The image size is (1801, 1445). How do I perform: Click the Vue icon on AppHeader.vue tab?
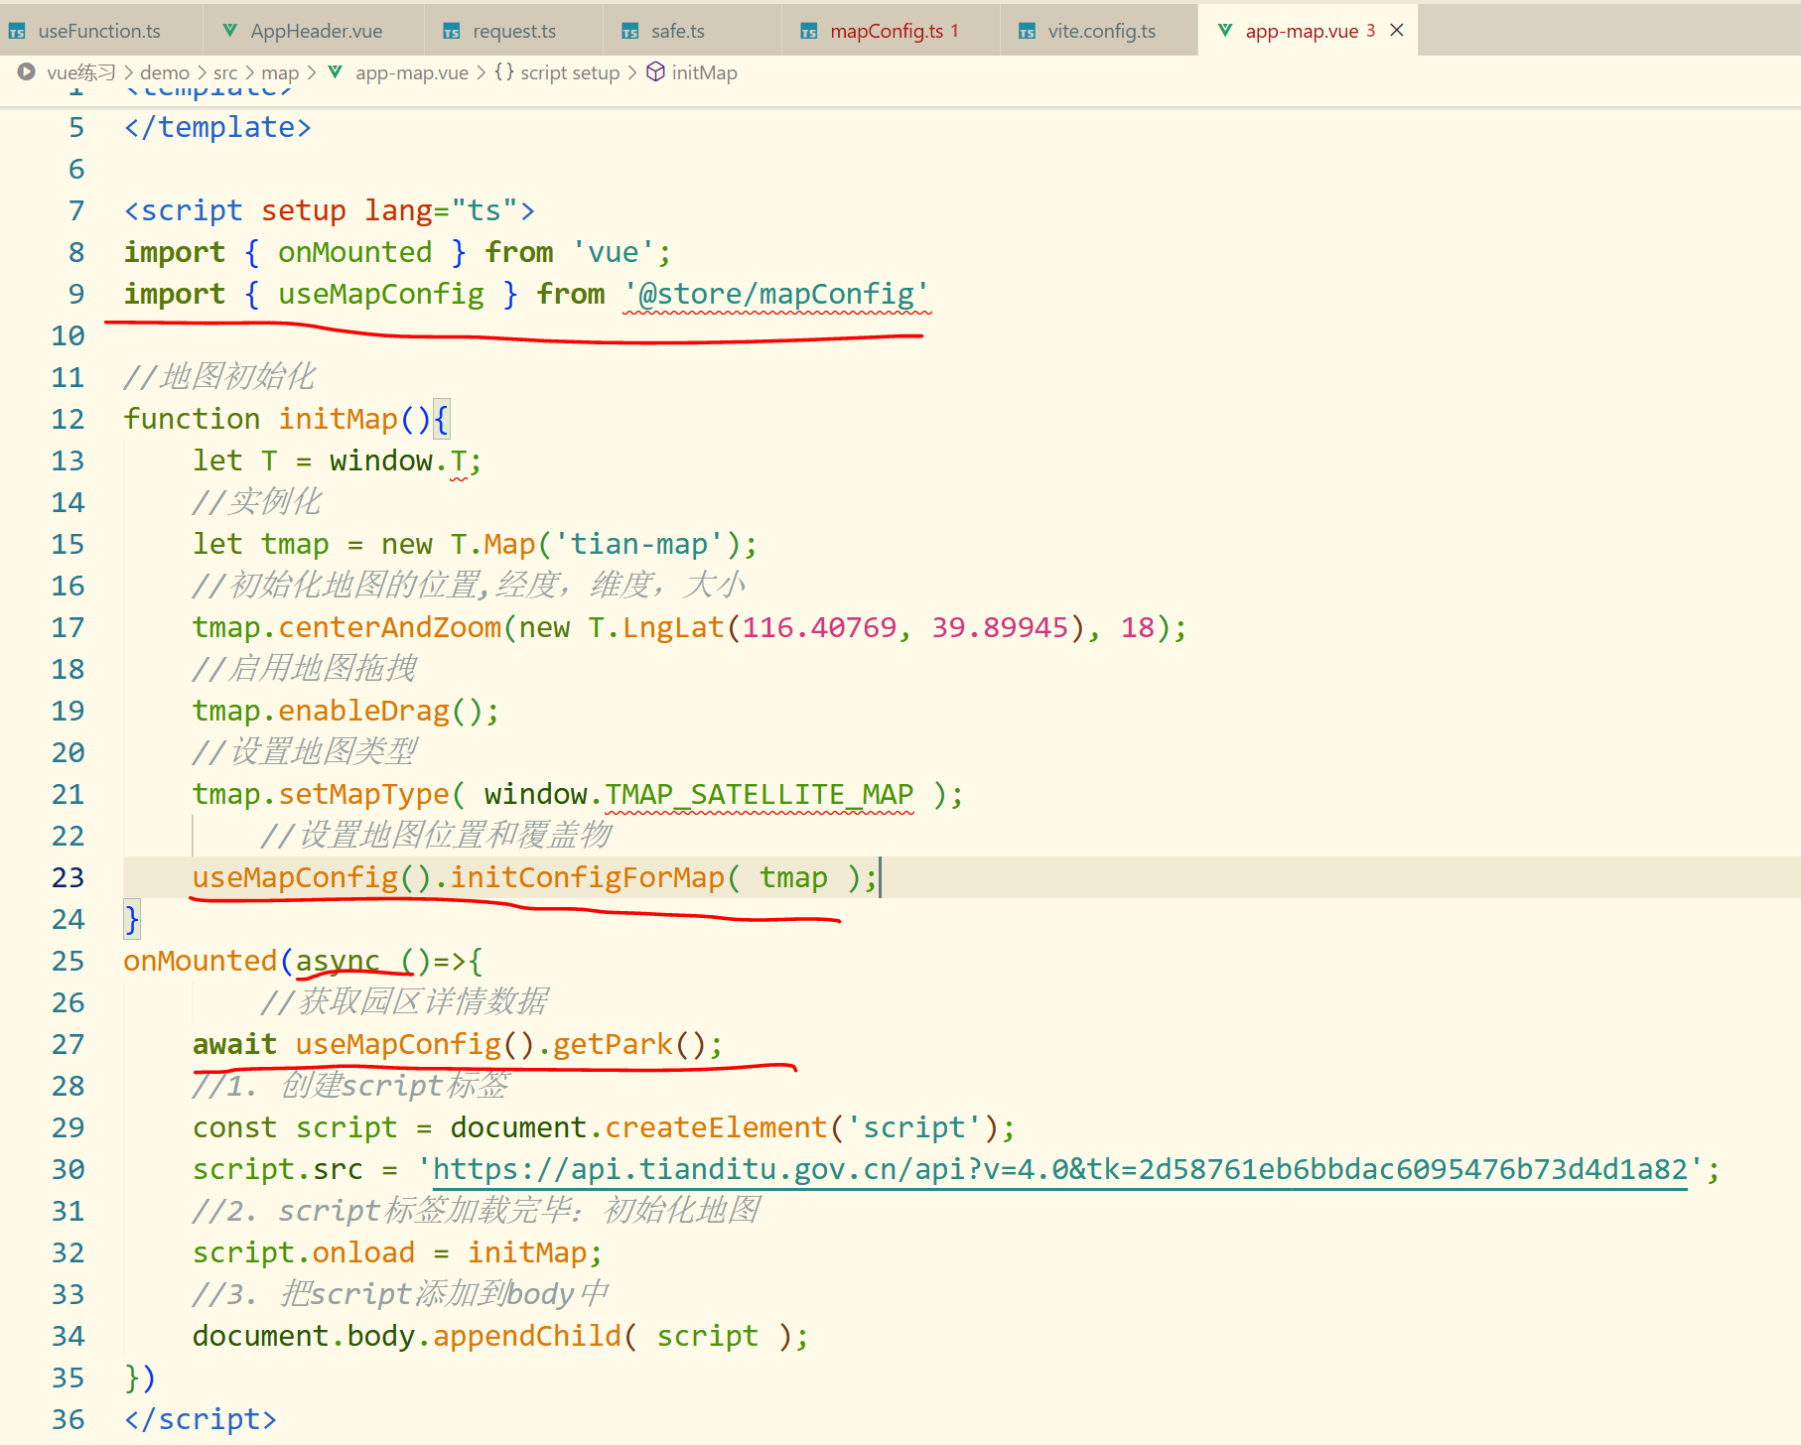[229, 31]
